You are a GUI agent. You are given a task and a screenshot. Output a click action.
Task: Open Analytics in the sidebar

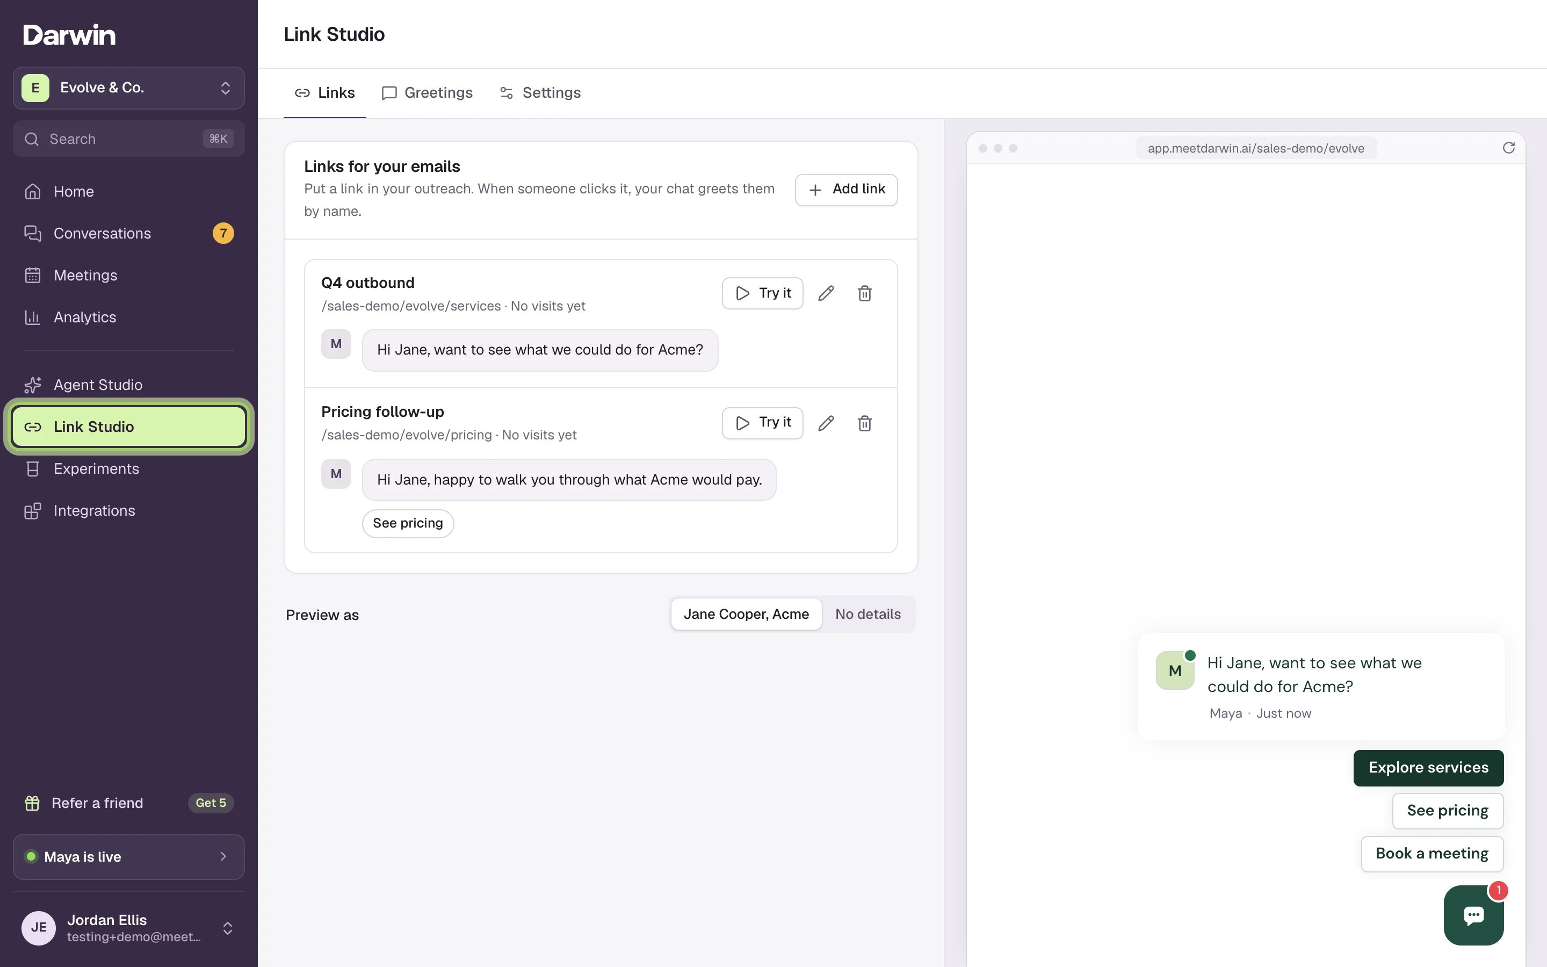coord(128,317)
